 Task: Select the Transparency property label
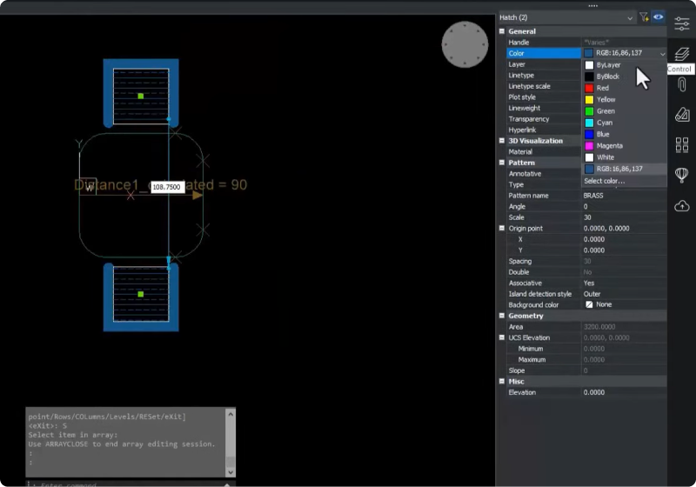529,119
